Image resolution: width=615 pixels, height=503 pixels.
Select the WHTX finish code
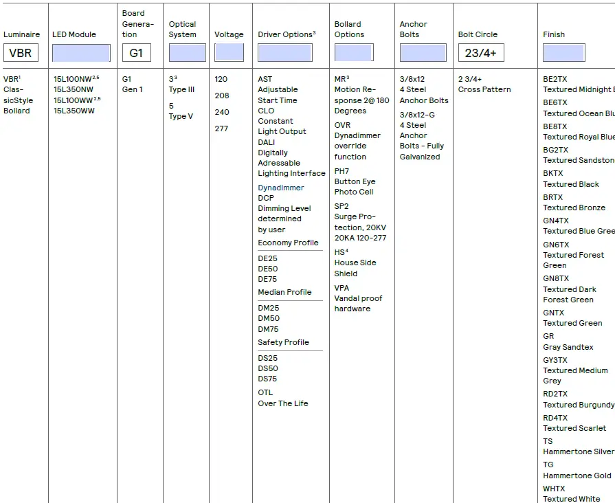pos(555,489)
